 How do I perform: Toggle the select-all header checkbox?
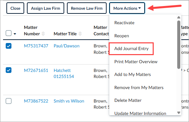pos(8,33)
